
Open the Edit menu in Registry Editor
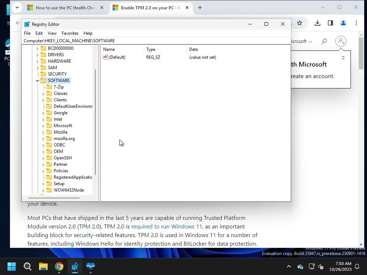(39, 33)
